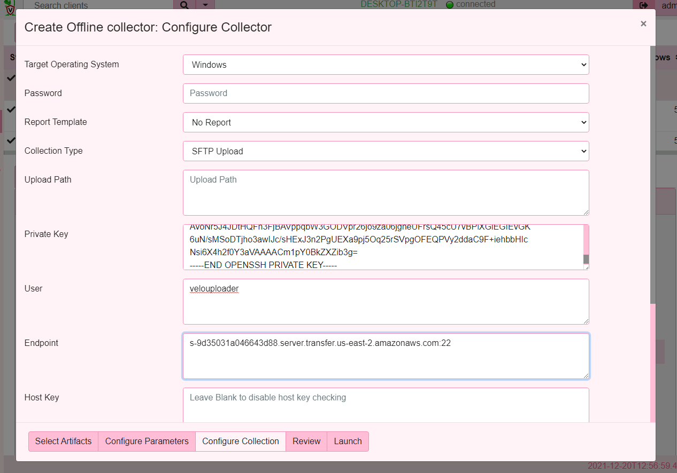Click the sort arrows on the OS column header
This screenshot has width=677, height=473.
[676, 57]
